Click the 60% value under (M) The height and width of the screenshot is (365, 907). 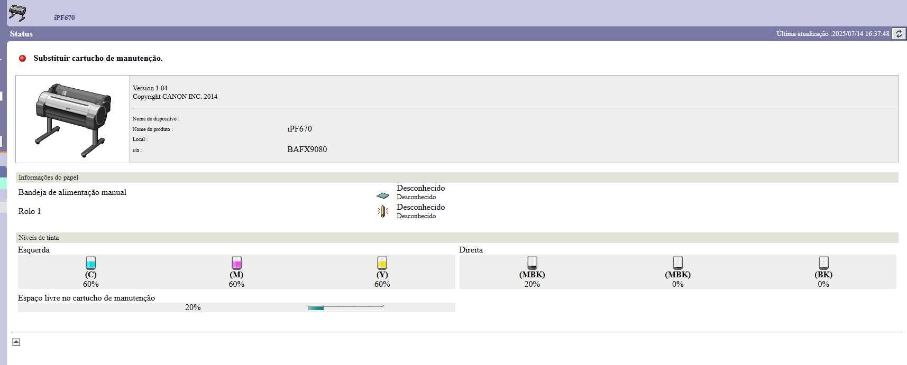(236, 284)
